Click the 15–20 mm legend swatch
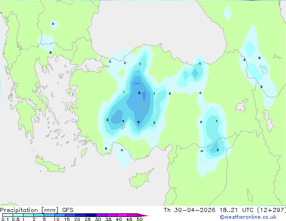The image size is (286, 221). [x=70, y=215]
